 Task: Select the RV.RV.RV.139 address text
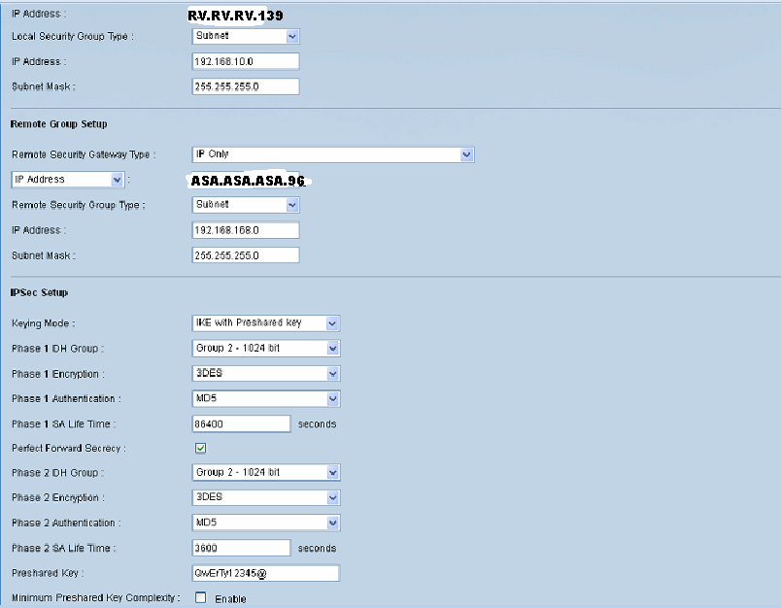click(236, 16)
